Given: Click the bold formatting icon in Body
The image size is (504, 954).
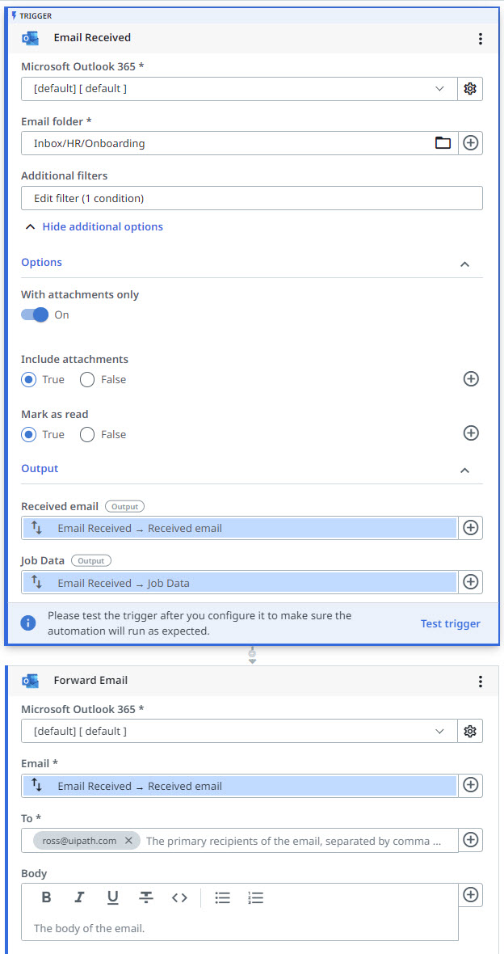Looking at the screenshot, I should pyautogui.click(x=47, y=897).
